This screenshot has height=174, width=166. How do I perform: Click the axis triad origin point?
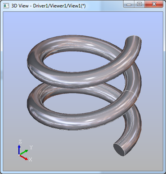pos(19,155)
